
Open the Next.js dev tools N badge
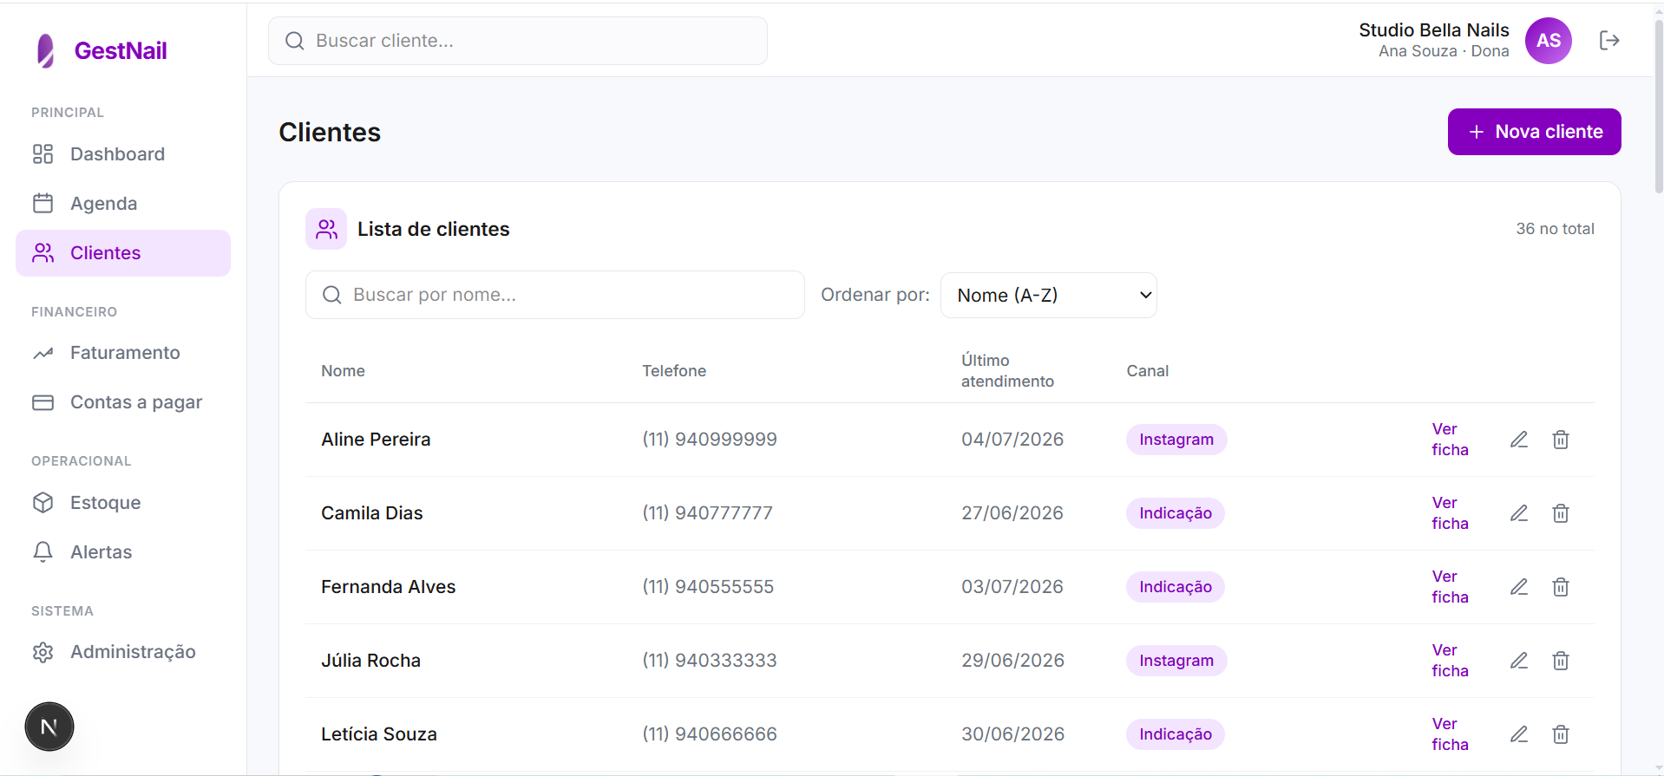[49, 727]
